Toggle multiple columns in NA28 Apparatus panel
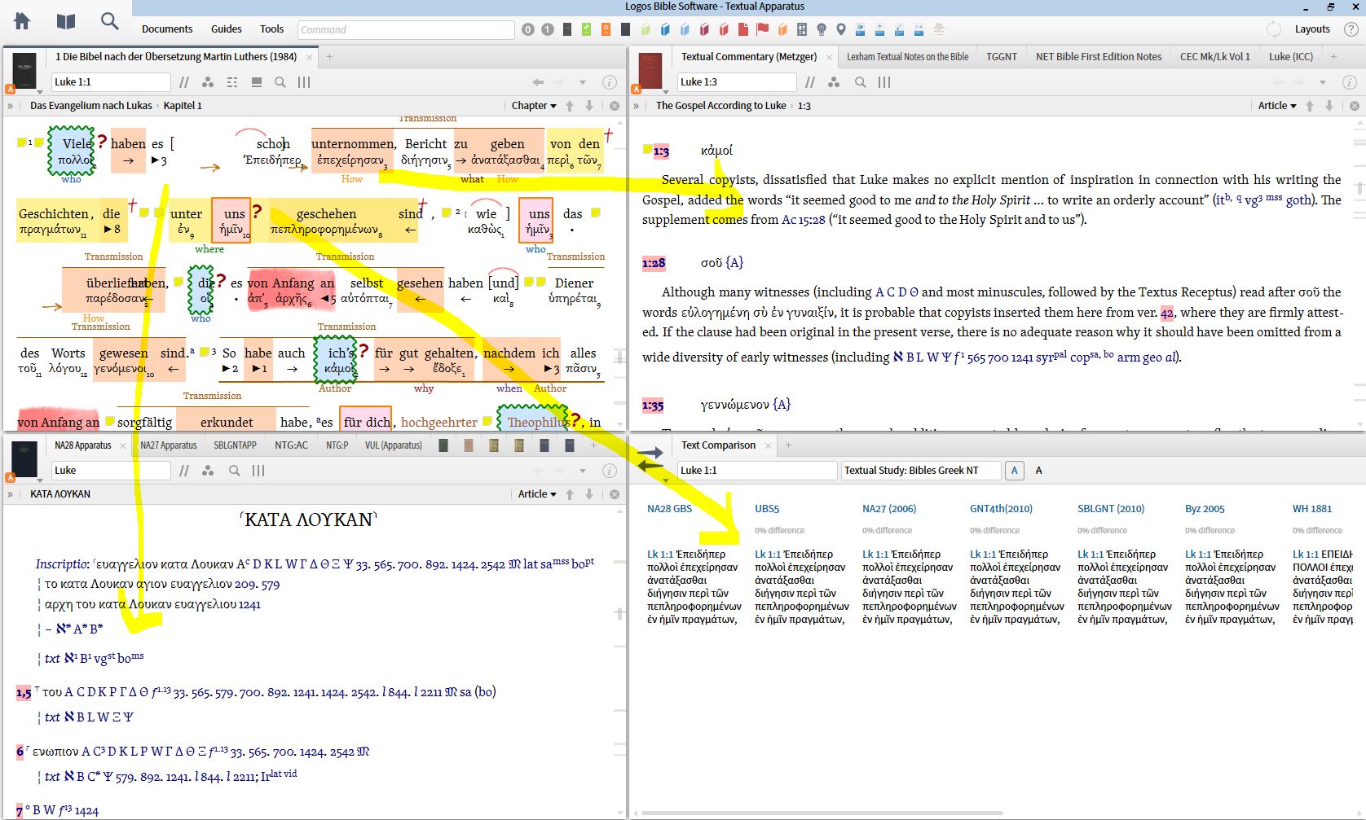Image resolution: width=1366 pixels, height=820 pixels. [258, 471]
